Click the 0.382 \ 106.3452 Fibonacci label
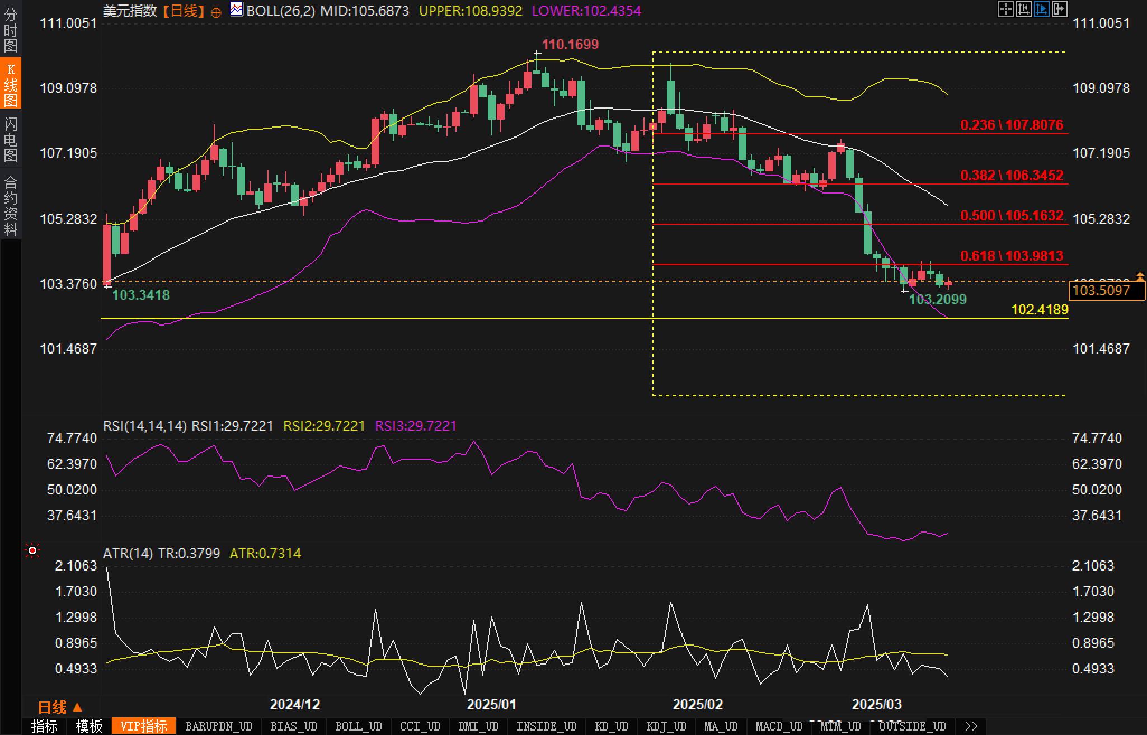Image resolution: width=1147 pixels, height=735 pixels. tap(1012, 175)
